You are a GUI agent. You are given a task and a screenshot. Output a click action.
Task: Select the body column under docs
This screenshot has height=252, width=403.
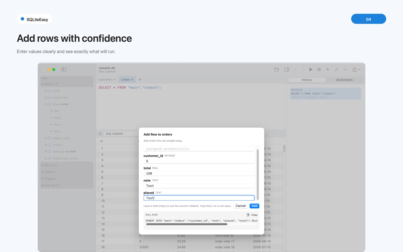coord(57,118)
